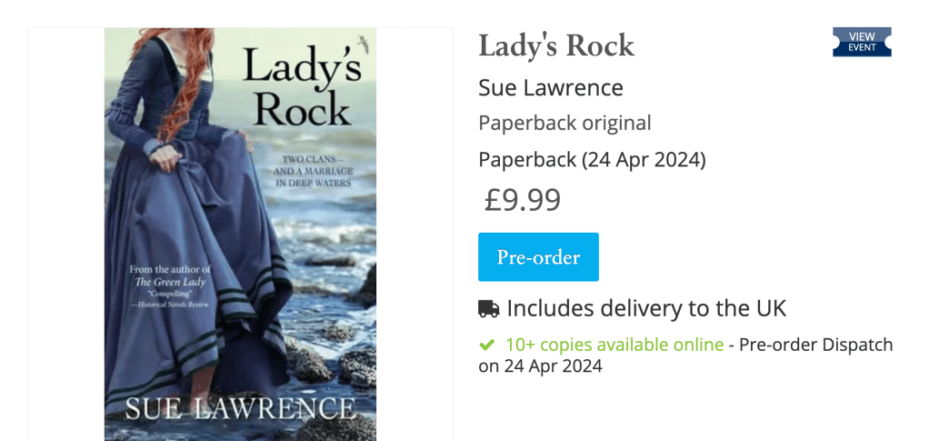Select the Paperback (24 Apr 2024) format

[x=592, y=160]
